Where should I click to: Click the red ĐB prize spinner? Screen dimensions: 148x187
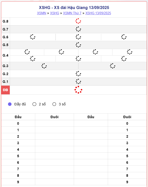pyautogui.click(x=78, y=90)
